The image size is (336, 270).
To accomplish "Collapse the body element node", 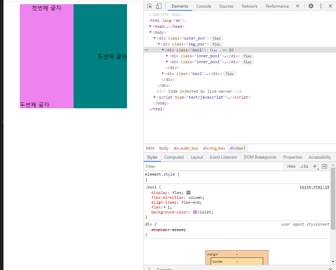I will pos(150,32).
